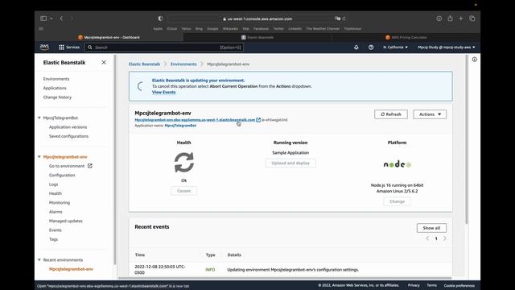
Task: Open Monitoring in sidebar
Action: [59, 203]
